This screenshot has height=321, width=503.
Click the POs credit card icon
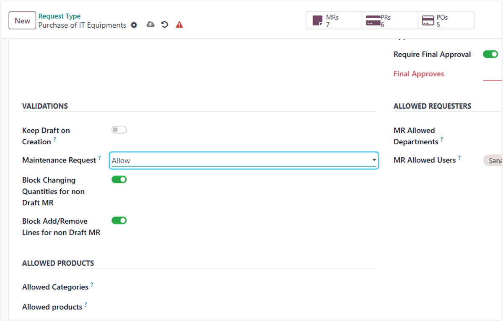click(x=428, y=20)
